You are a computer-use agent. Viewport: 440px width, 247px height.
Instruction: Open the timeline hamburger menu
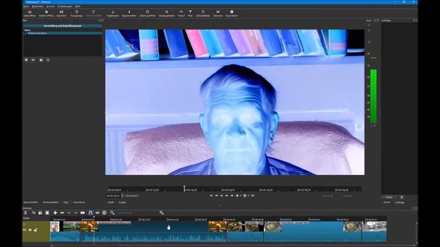pos(25,213)
